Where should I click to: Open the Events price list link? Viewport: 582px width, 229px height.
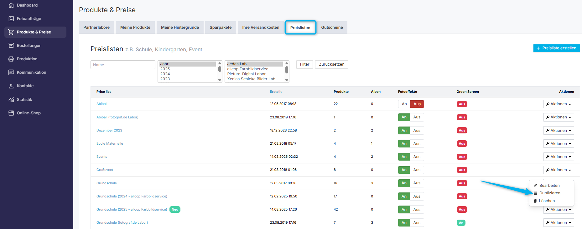102,157
